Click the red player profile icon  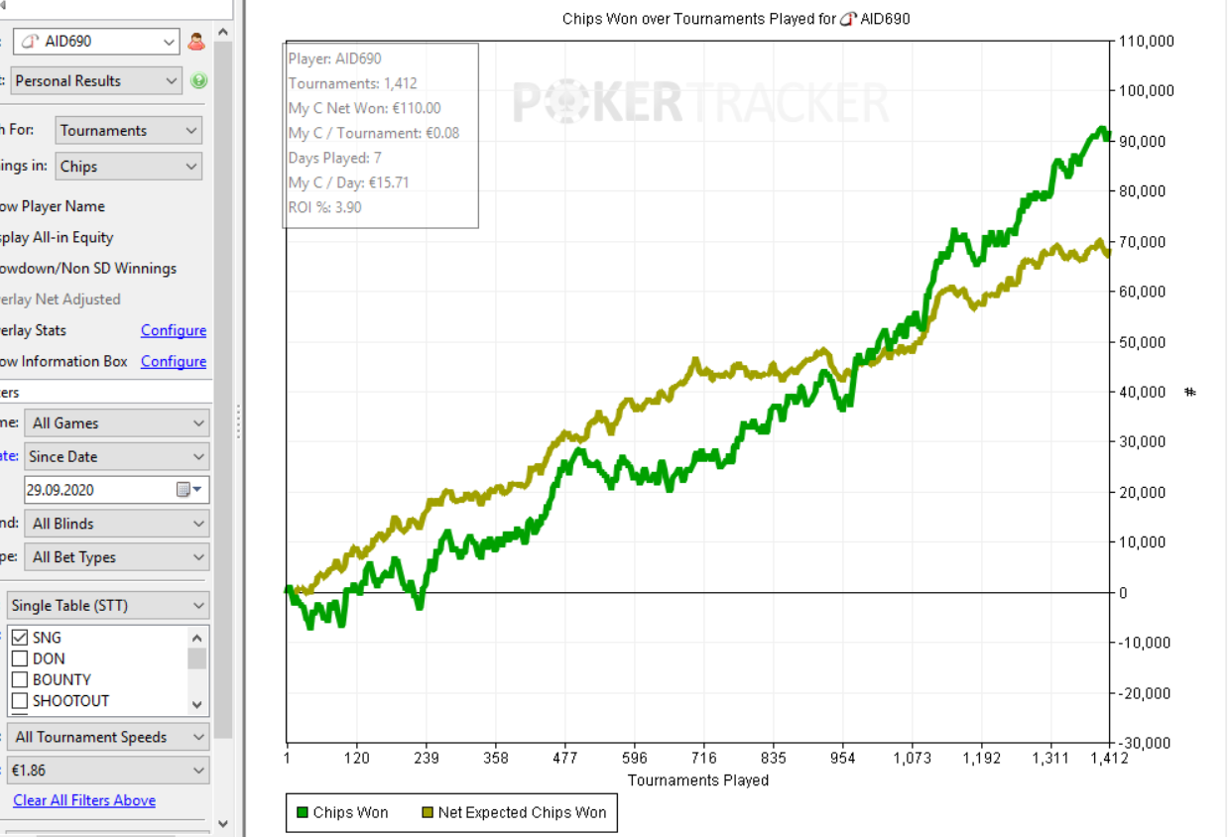tap(195, 42)
